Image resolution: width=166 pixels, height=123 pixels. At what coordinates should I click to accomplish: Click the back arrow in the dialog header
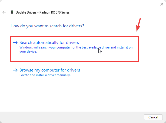point(4,12)
